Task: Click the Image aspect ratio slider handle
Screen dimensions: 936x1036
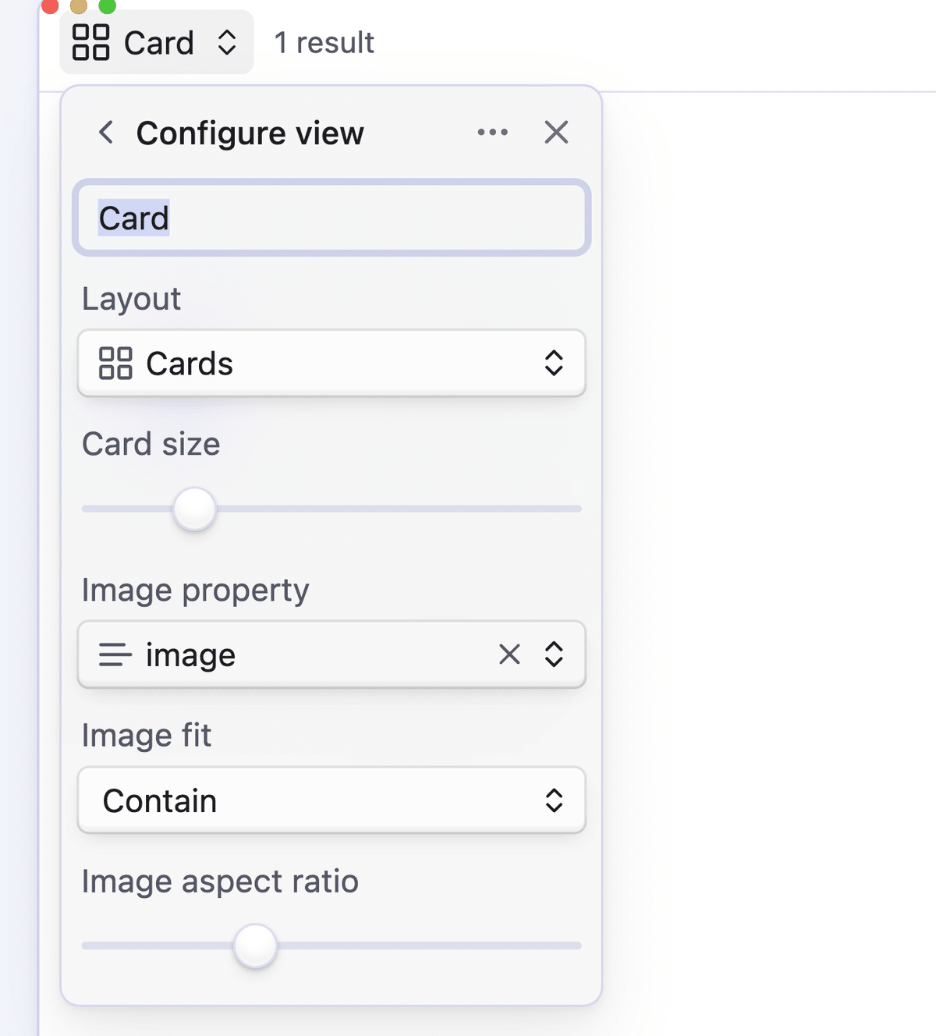Action: pos(255,946)
